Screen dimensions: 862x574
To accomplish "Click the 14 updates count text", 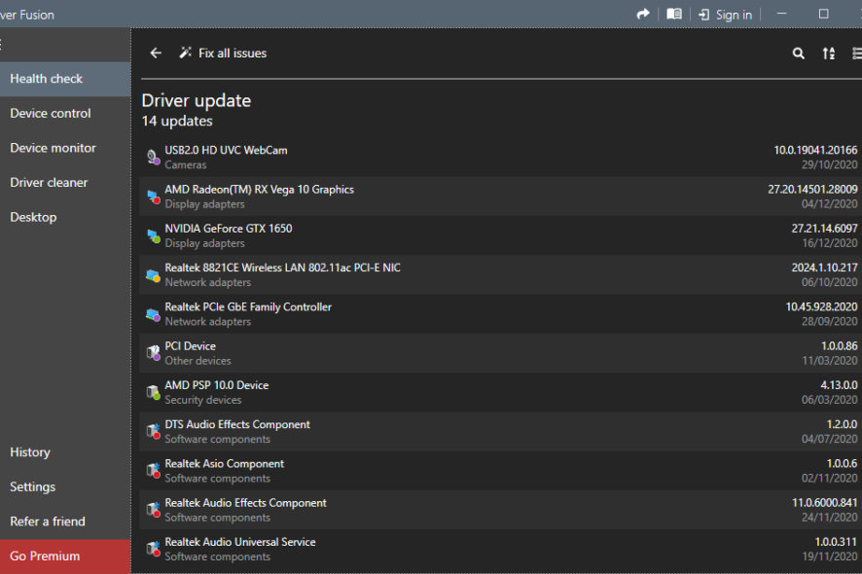I will [x=177, y=121].
